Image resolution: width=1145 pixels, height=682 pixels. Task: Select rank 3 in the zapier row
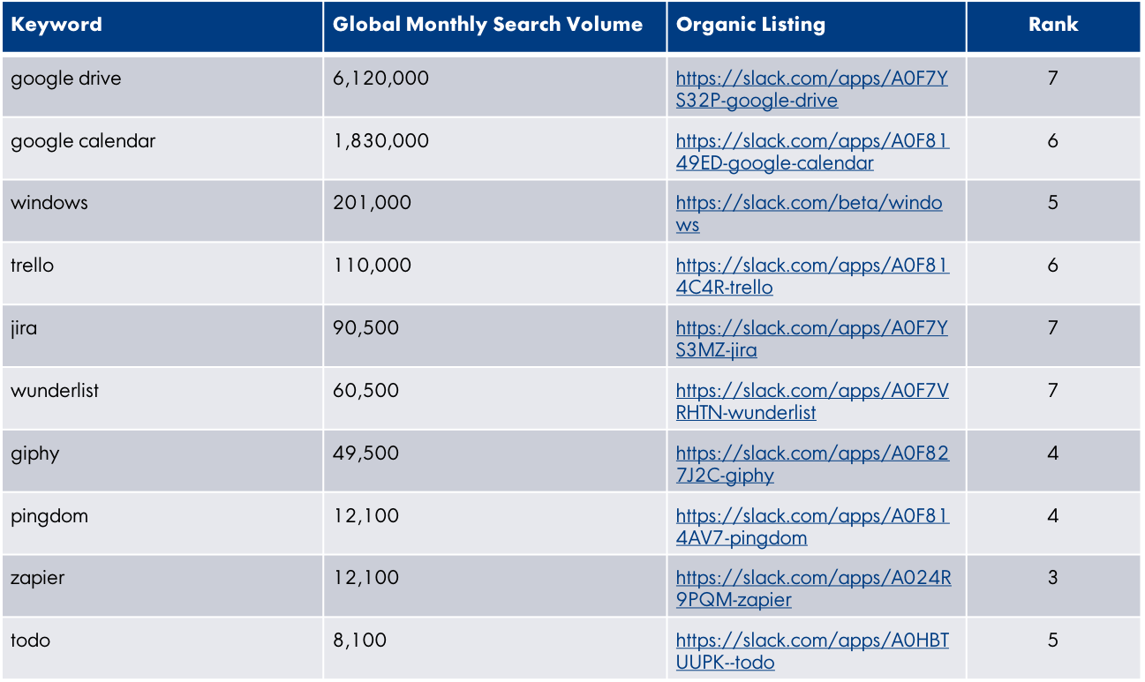pyautogui.click(x=1052, y=578)
